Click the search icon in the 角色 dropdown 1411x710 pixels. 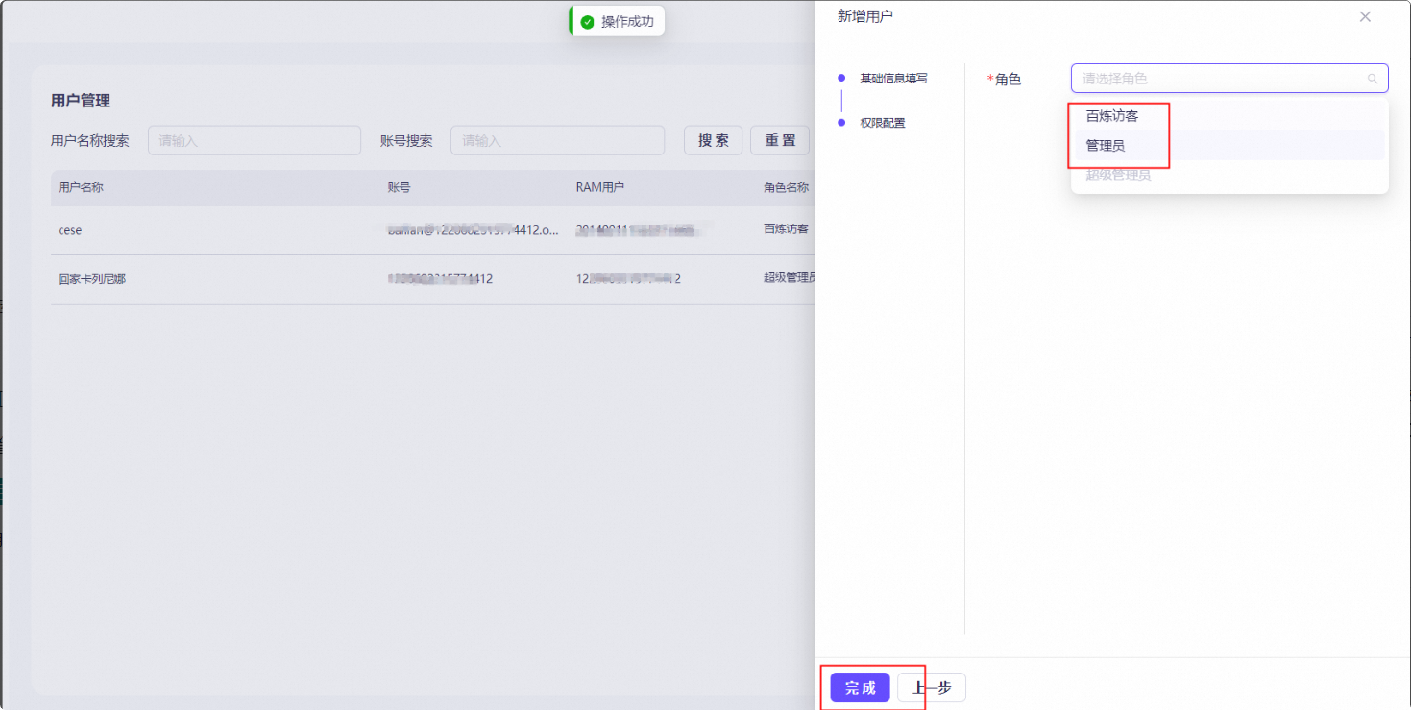[x=1373, y=79]
